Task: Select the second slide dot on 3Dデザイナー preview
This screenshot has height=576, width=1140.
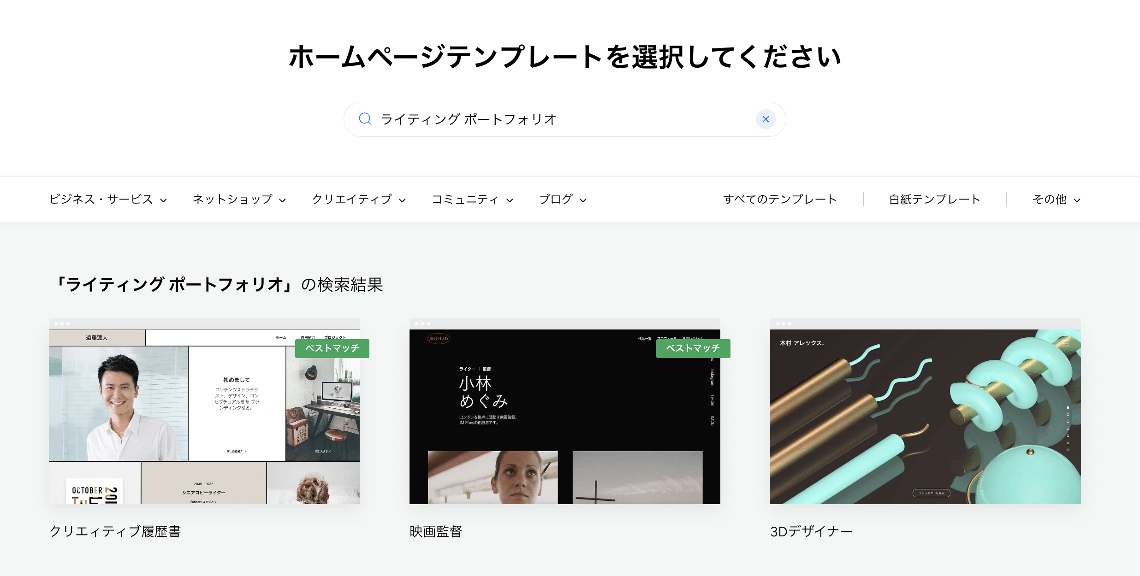Action: [x=1068, y=414]
